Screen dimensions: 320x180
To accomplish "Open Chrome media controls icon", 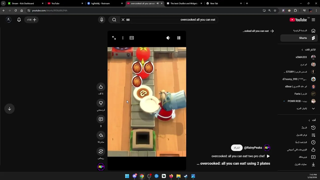I will click(x=304, y=10).
